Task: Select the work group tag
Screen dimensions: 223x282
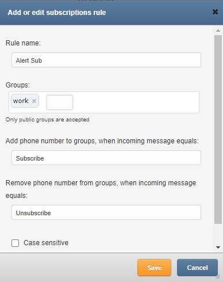Action: click(x=21, y=101)
